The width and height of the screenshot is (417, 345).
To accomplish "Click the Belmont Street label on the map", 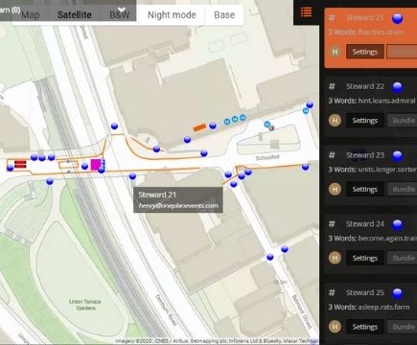I will coord(302,311).
